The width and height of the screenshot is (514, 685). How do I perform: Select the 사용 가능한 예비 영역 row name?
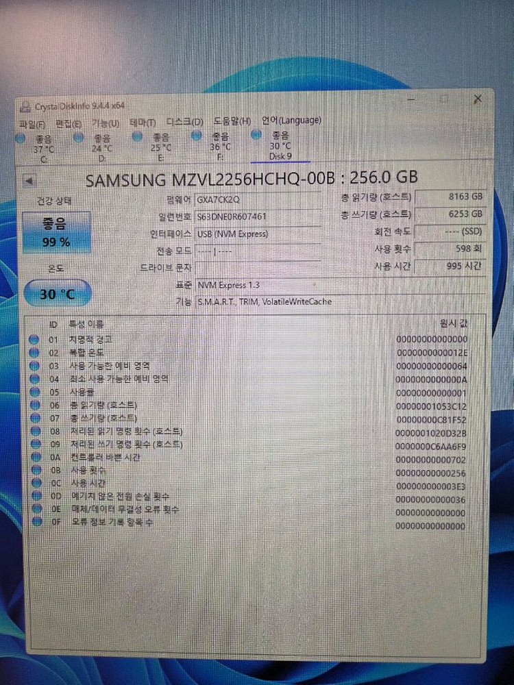coord(109,365)
